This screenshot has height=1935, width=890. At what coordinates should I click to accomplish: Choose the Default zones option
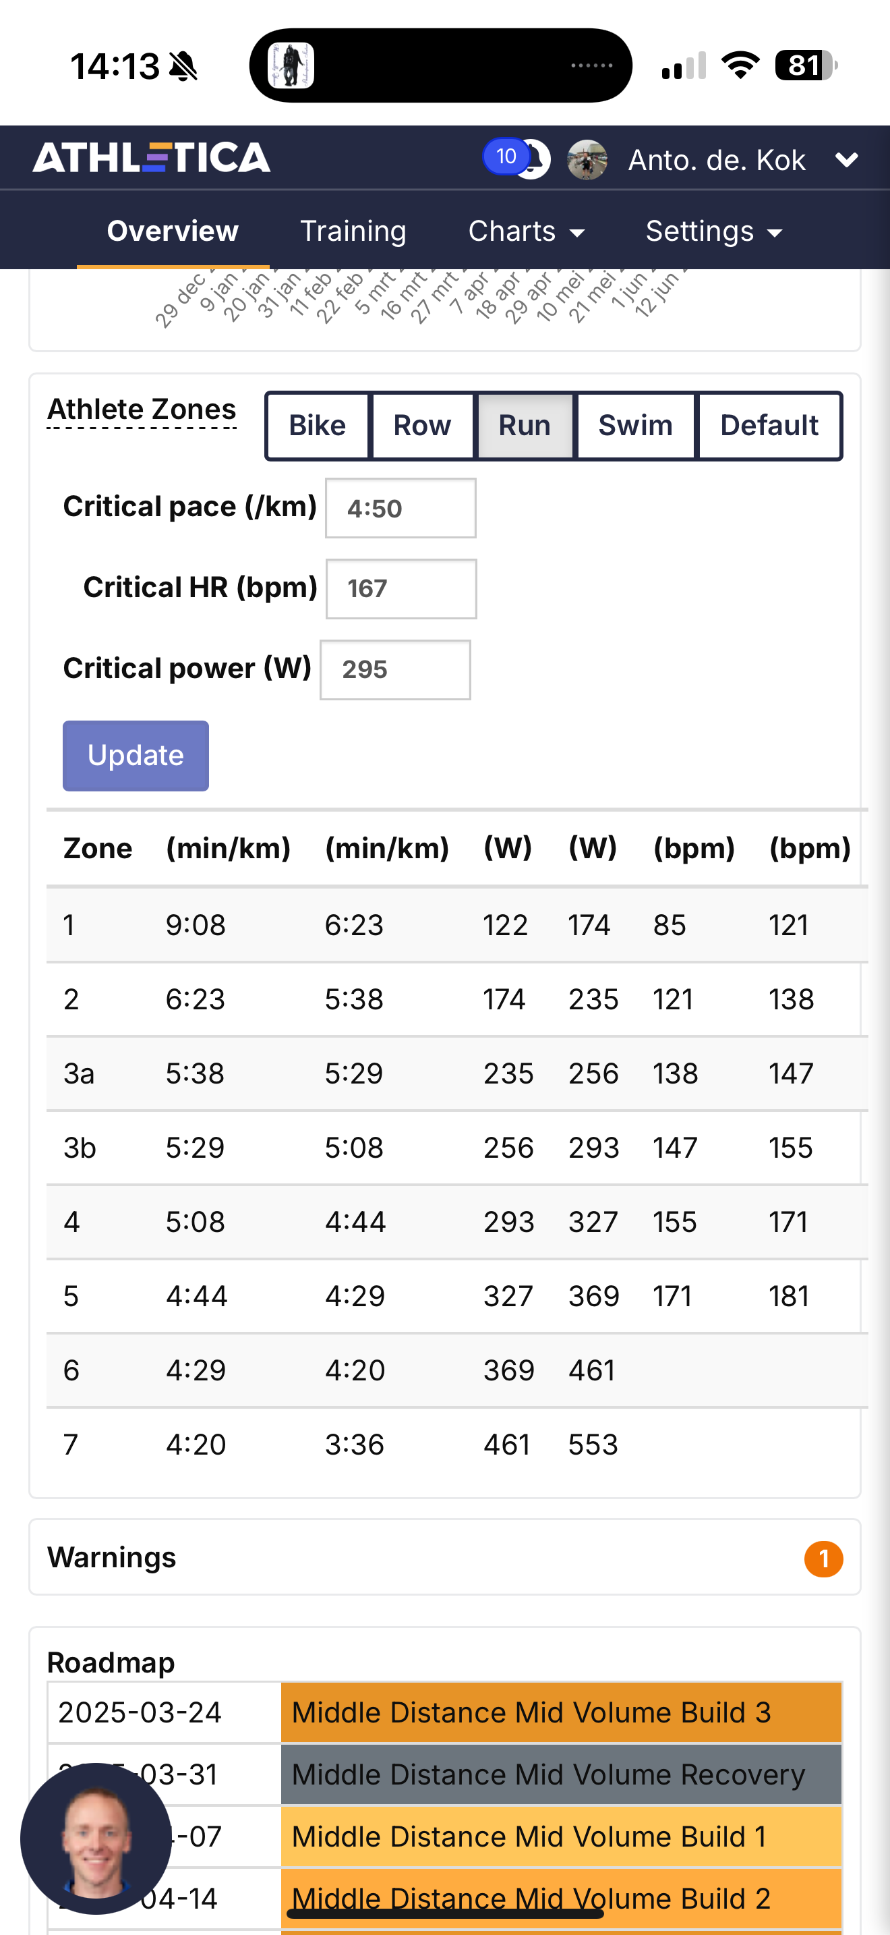769,425
